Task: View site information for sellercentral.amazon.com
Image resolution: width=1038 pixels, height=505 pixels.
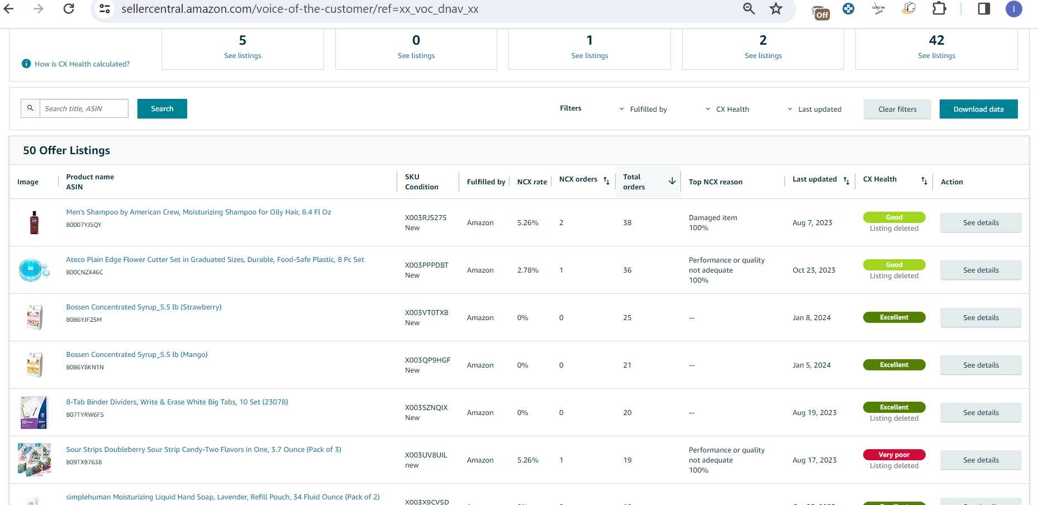Action: 104,9
